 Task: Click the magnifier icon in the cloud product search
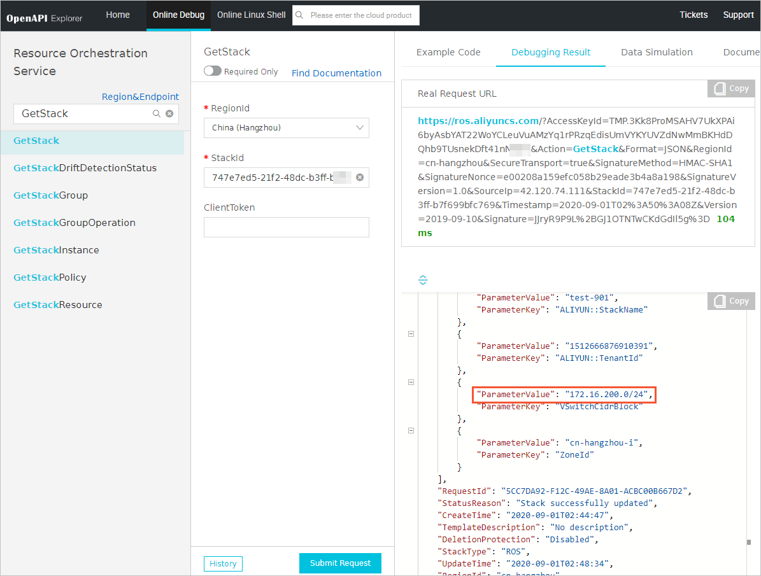[x=299, y=15]
